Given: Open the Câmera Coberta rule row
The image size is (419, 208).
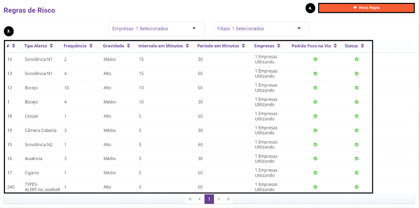Looking at the screenshot, I should coord(188,131).
